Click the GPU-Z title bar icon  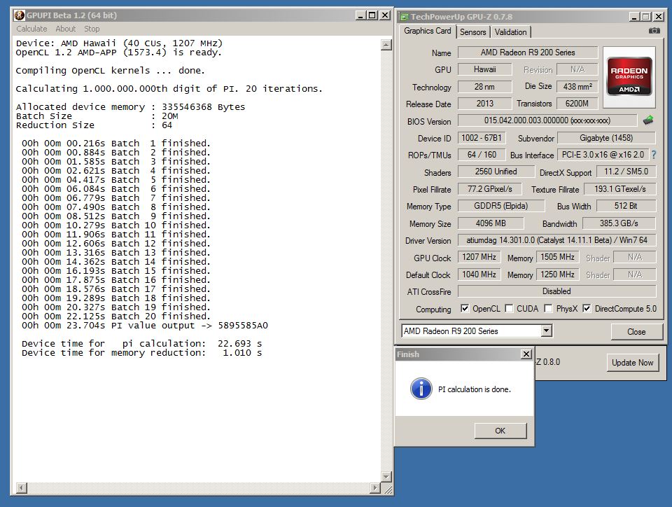point(404,17)
